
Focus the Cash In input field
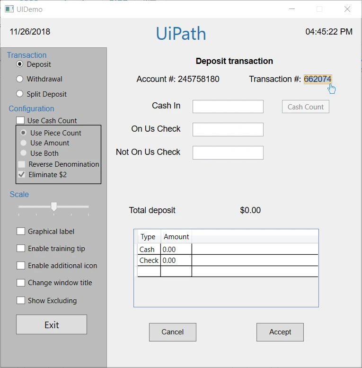pos(228,107)
